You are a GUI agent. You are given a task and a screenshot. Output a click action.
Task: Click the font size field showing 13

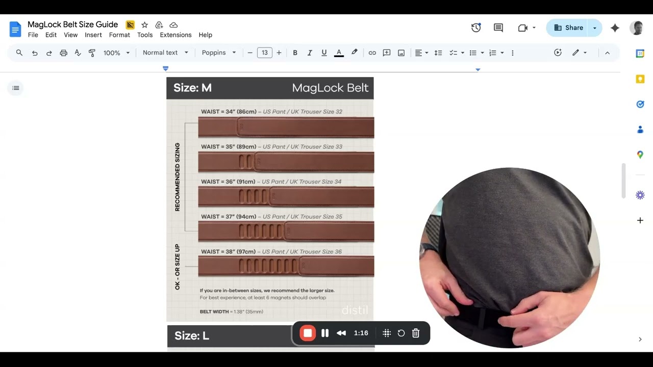click(264, 53)
